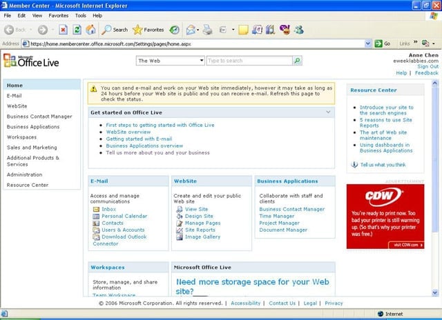This screenshot has height=320, width=442.
Task: Refresh the page using the green arrows icon
Action: click(77, 30)
